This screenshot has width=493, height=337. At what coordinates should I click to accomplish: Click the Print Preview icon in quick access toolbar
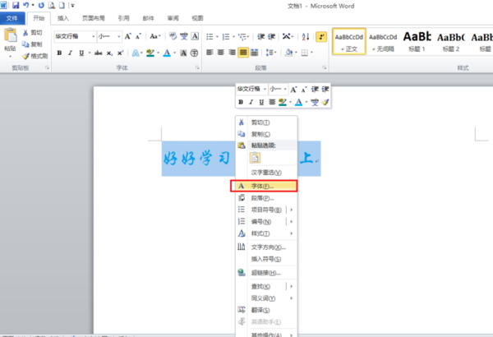tap(52, 5)
